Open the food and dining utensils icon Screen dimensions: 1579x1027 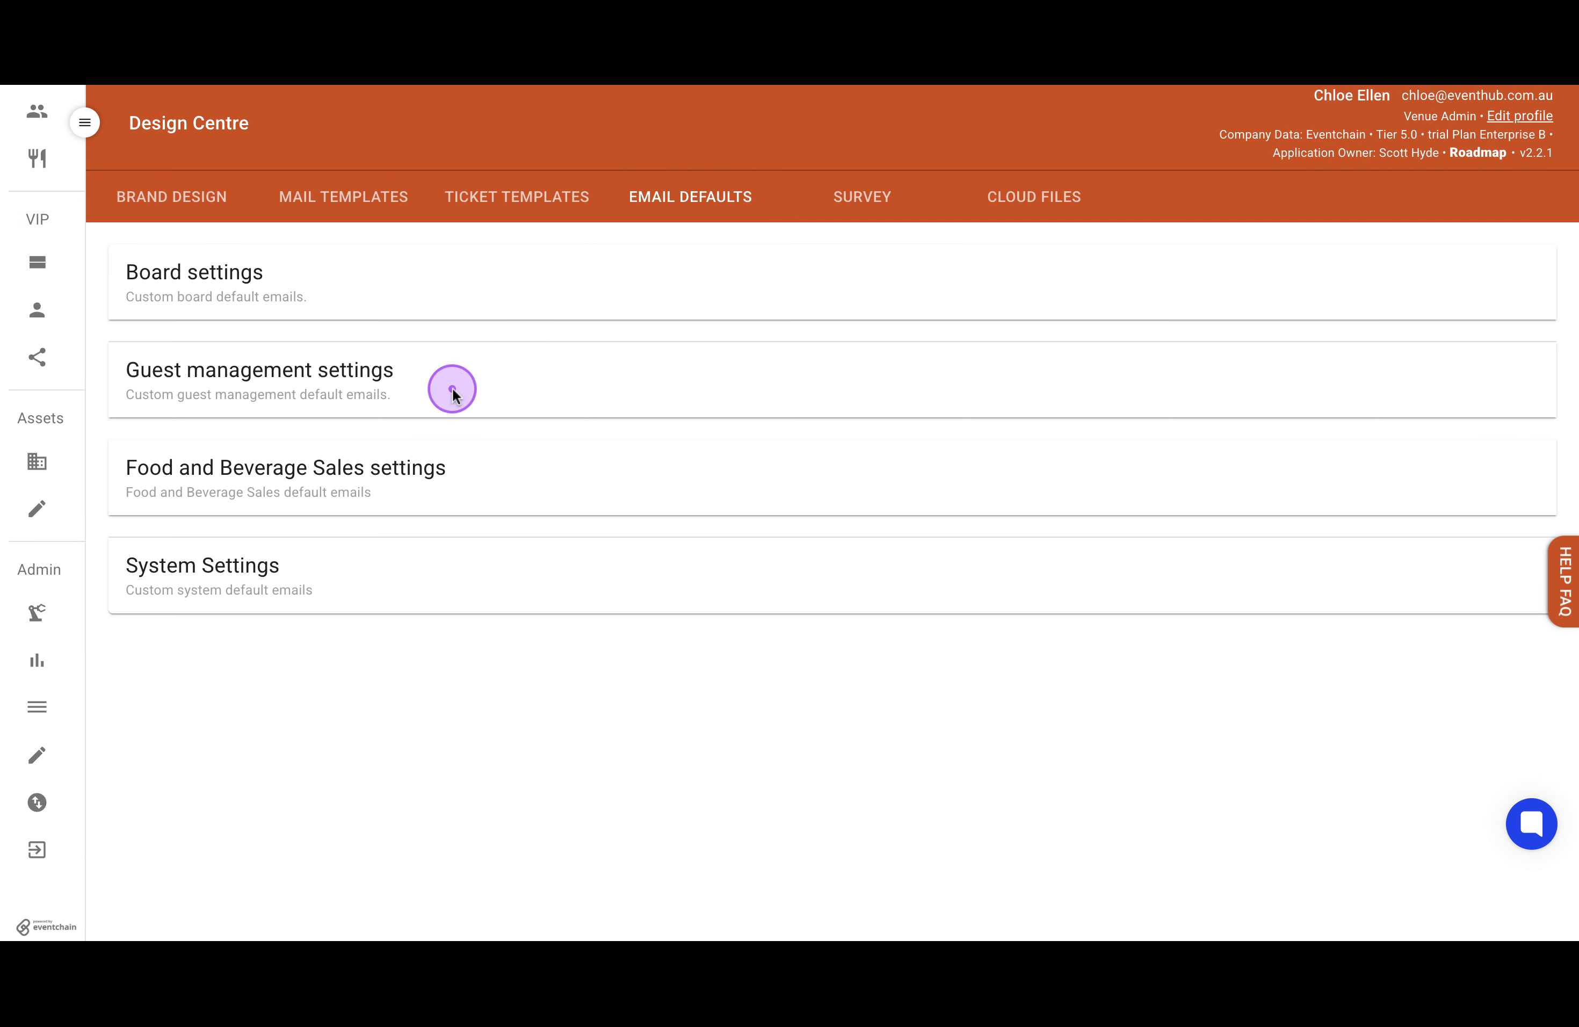pos(37,158)
